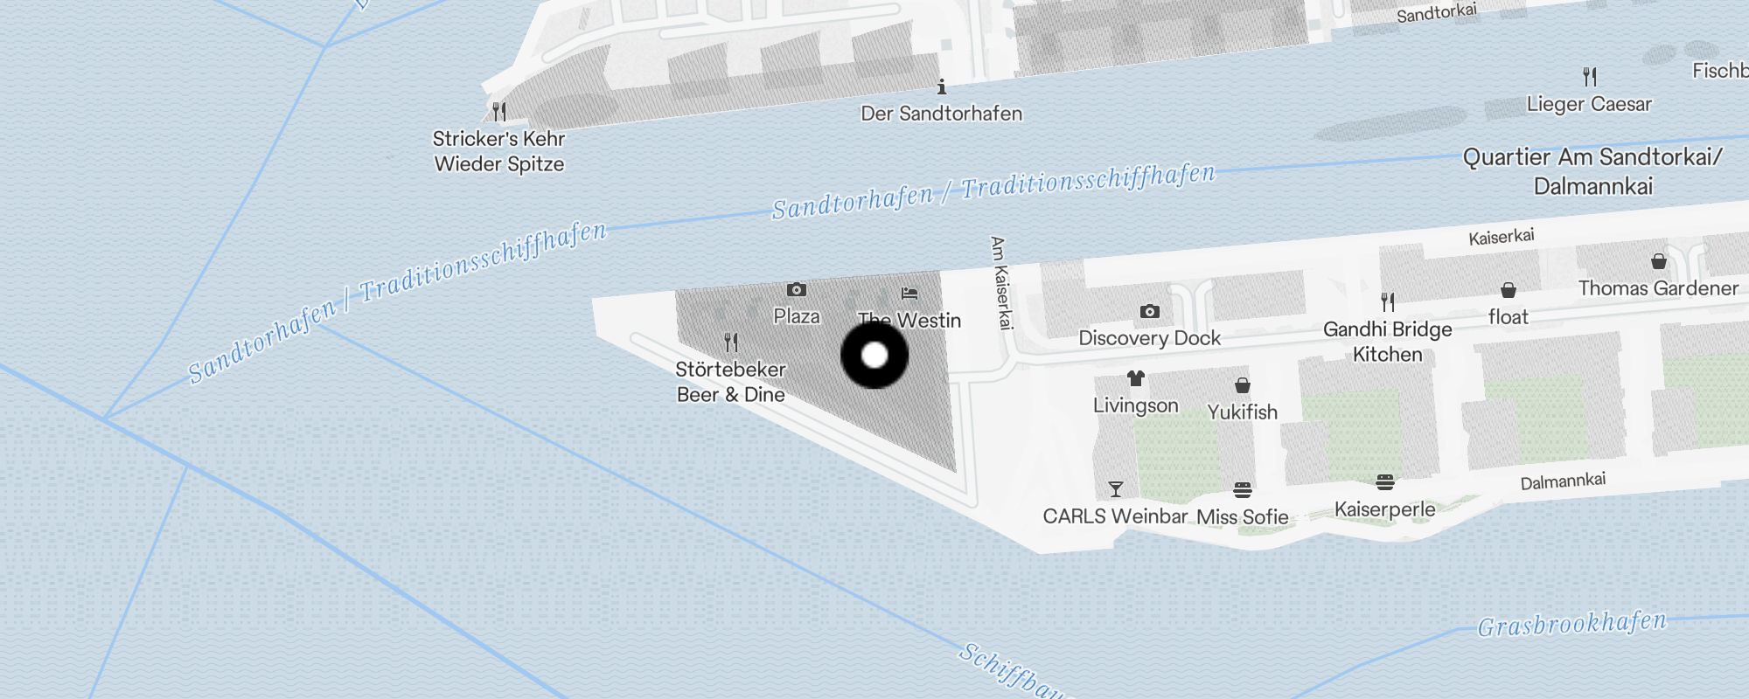Click the Am Kaiserkai street label
Viewport: 1749px width, 699px height.
(998, 282)
